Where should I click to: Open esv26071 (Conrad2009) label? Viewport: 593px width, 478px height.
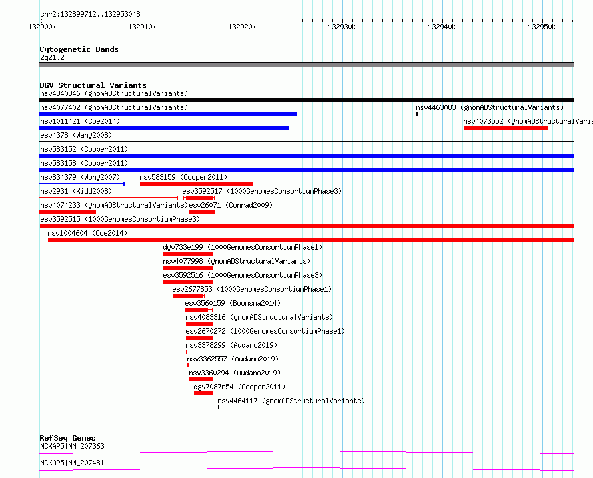pos(231,205)
